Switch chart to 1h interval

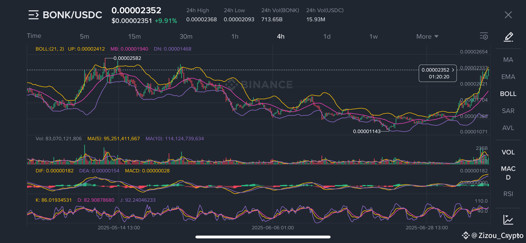pos(235,36)
